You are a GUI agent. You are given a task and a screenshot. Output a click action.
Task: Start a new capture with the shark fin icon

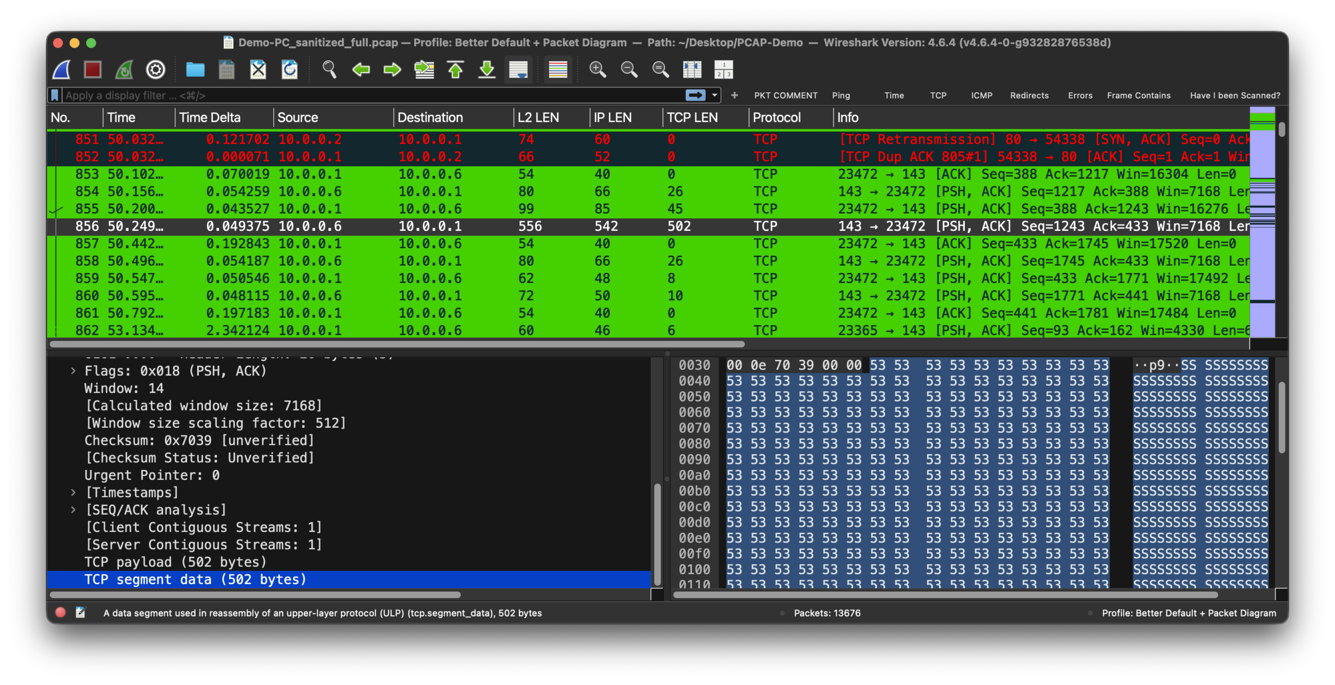[62, 69]
